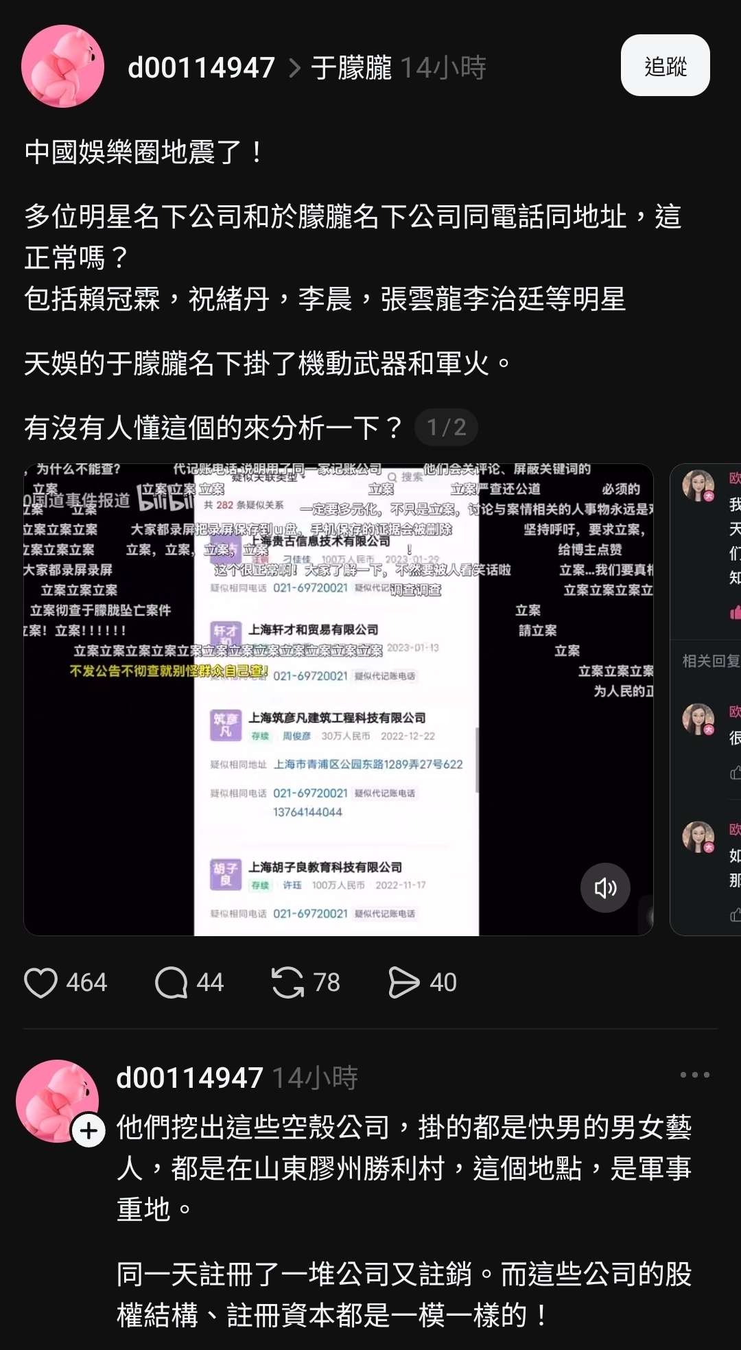The height and width of the screenshot is (1350, 741).
Task: Open the 于朦朧 topic link
Action: coord(351,67)
